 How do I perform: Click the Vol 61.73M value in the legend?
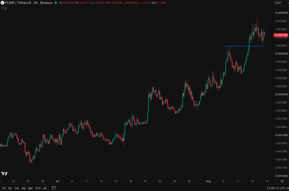tap(159, 3)
